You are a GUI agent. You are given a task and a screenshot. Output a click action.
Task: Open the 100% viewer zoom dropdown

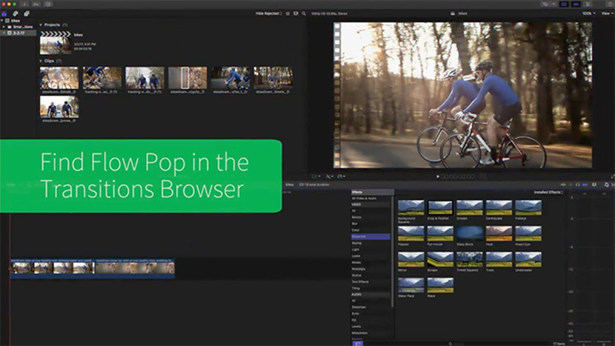pyautogui.click(x=589, y=14)
